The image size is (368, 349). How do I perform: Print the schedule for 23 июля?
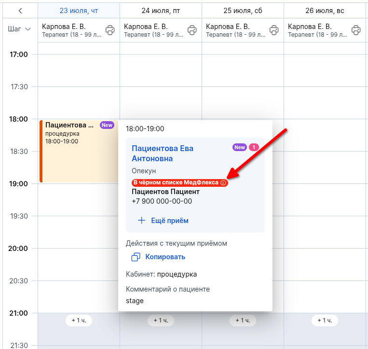110,30
